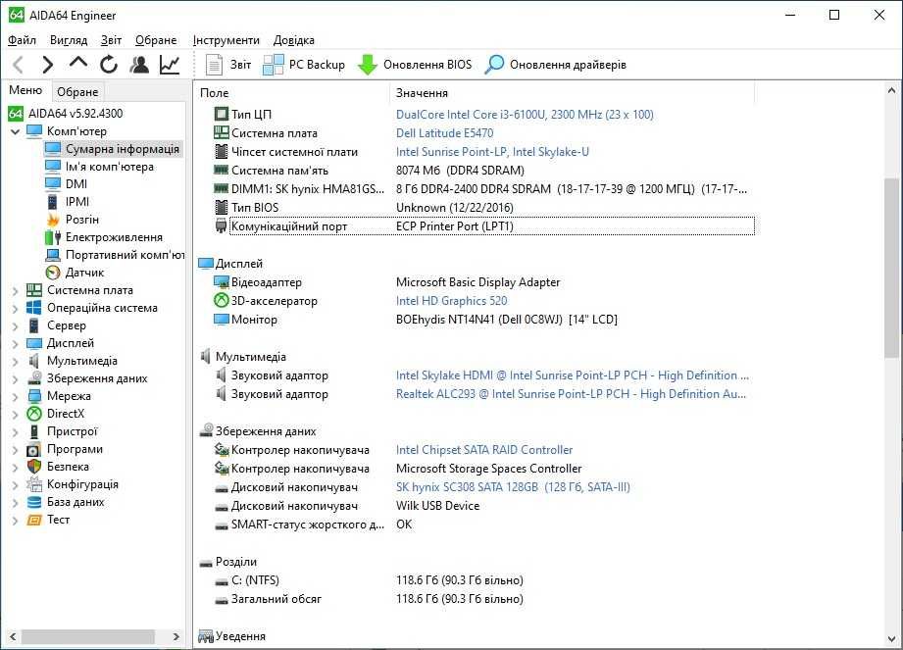
Task: Switch to the Обране tab in sidebar
Action: [77, 92]
